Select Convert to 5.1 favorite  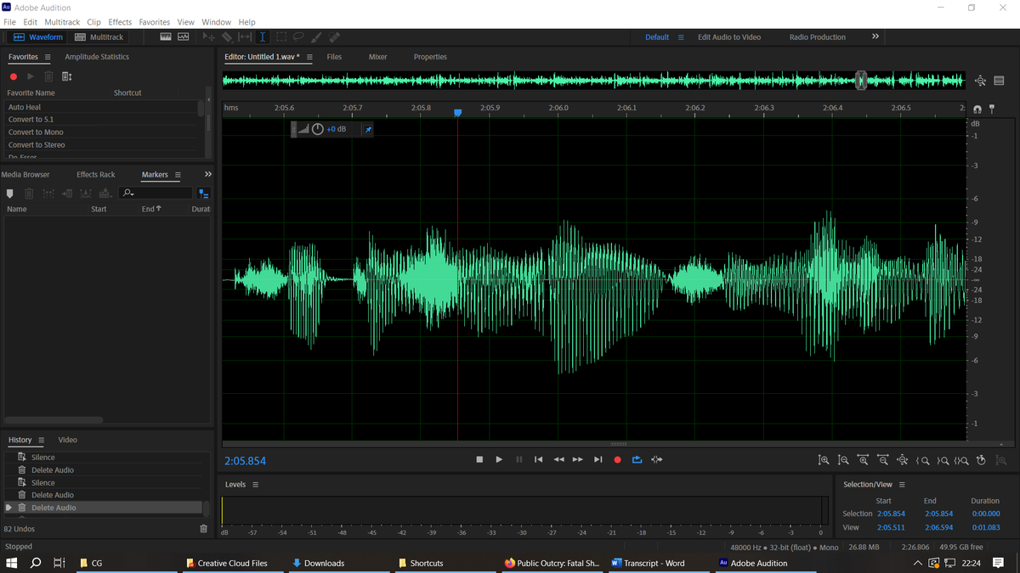(102, 120)
